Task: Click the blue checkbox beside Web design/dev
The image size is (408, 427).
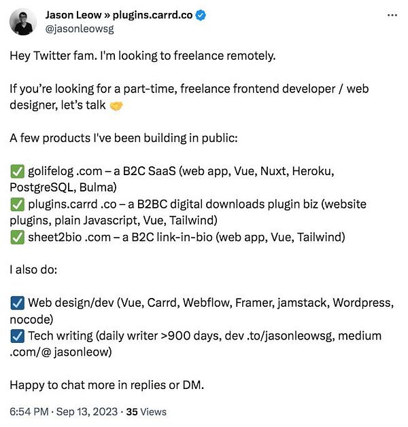Action: (16, 303)
